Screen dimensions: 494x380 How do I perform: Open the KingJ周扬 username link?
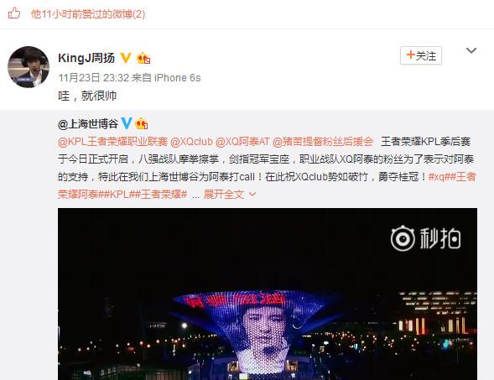[x=86, y=58]
